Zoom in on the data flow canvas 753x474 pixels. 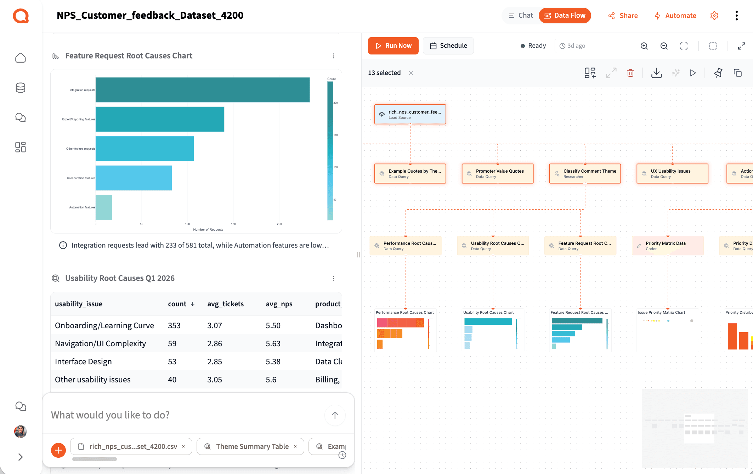644,46
